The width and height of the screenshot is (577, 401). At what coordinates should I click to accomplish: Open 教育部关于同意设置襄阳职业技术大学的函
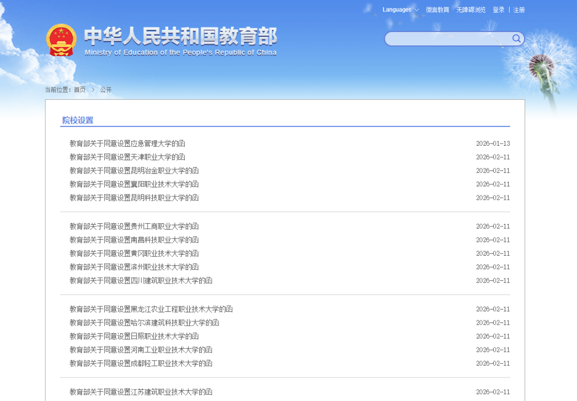[x=134, y=184]
